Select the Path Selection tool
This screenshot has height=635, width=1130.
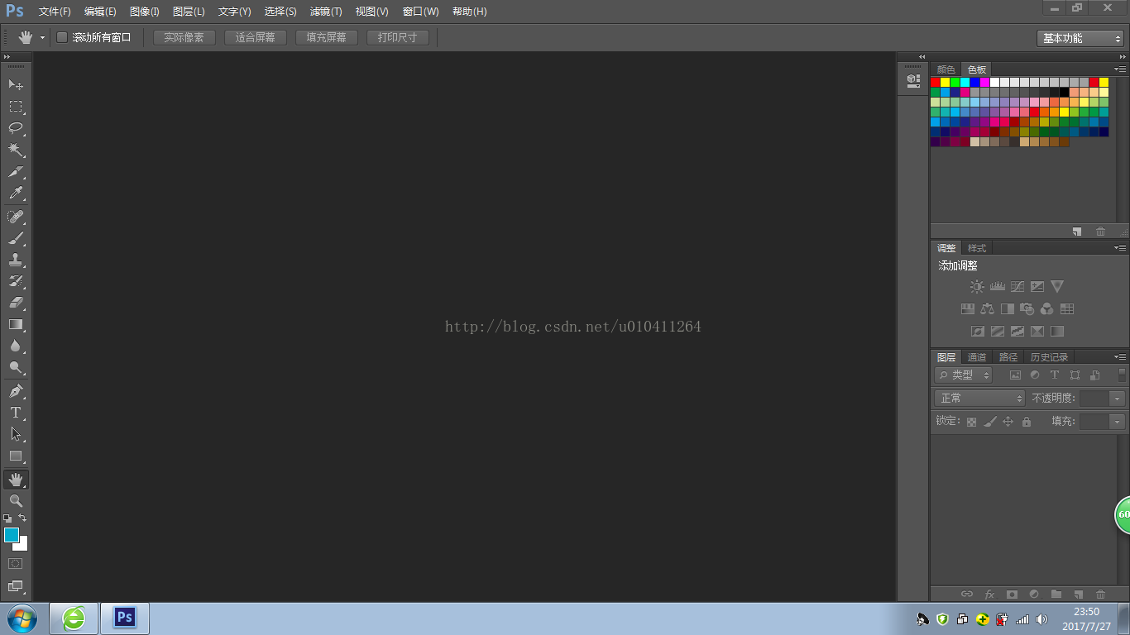pos(16,433)
